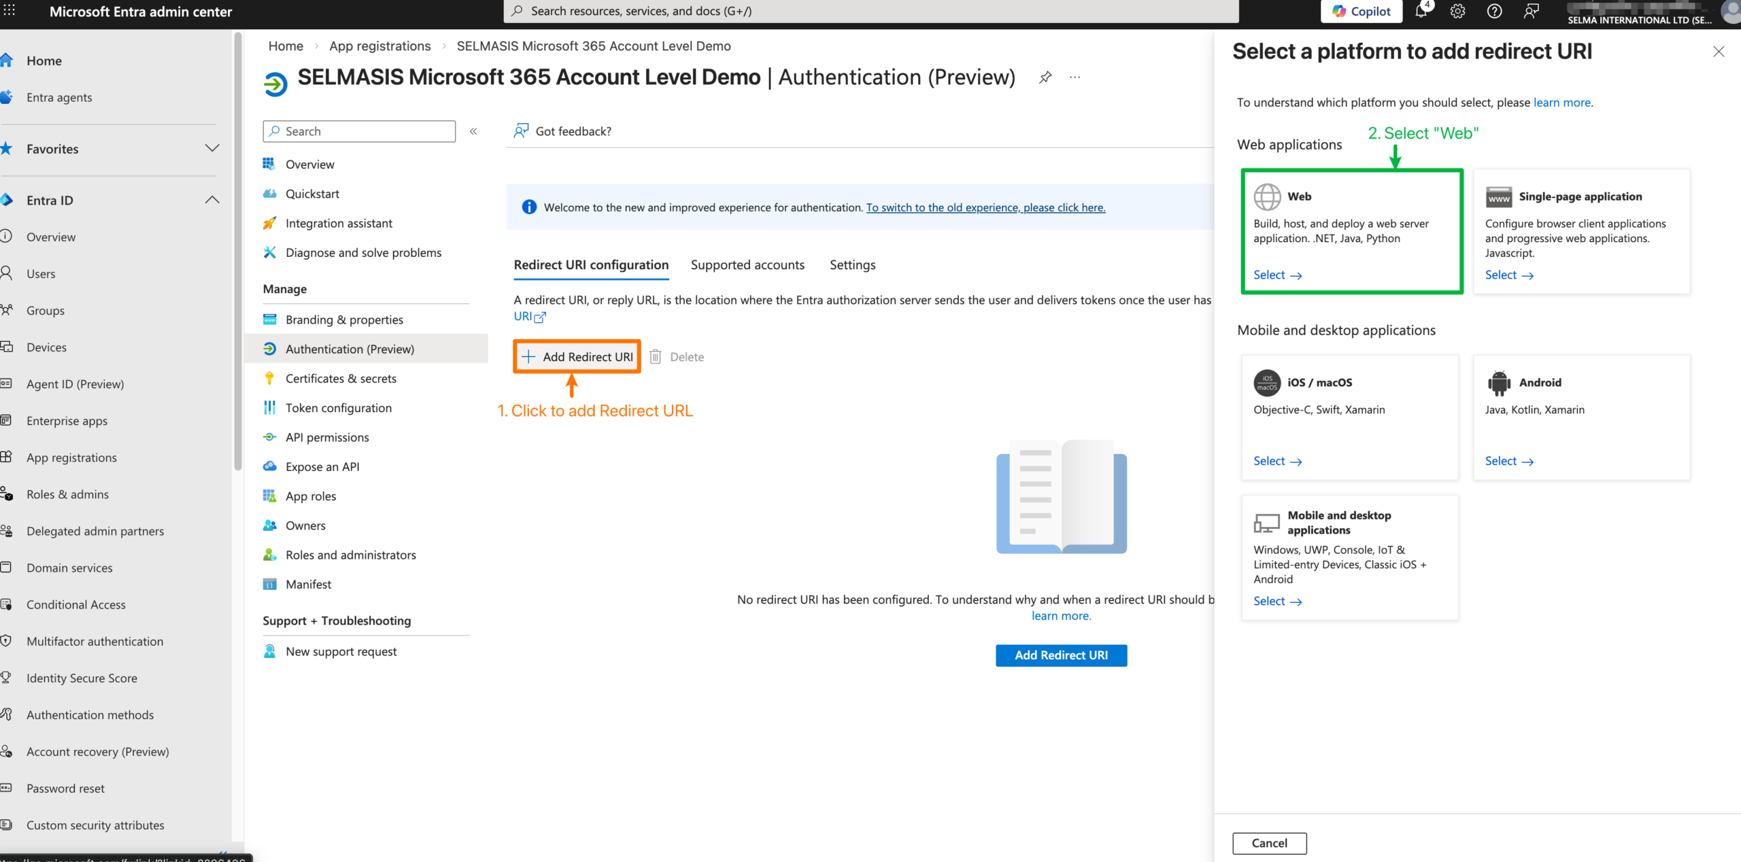
Task: Open the settings gear icon
Action: (1457, 12)
